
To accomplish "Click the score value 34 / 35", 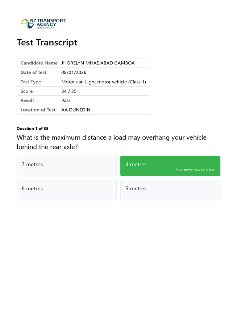I will (69, 91).
